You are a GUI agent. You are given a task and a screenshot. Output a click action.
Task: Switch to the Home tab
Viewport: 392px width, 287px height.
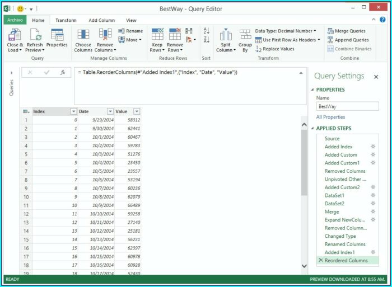pos(38,20)
